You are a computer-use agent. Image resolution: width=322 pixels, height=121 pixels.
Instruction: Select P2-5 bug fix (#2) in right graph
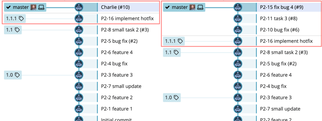278,64
